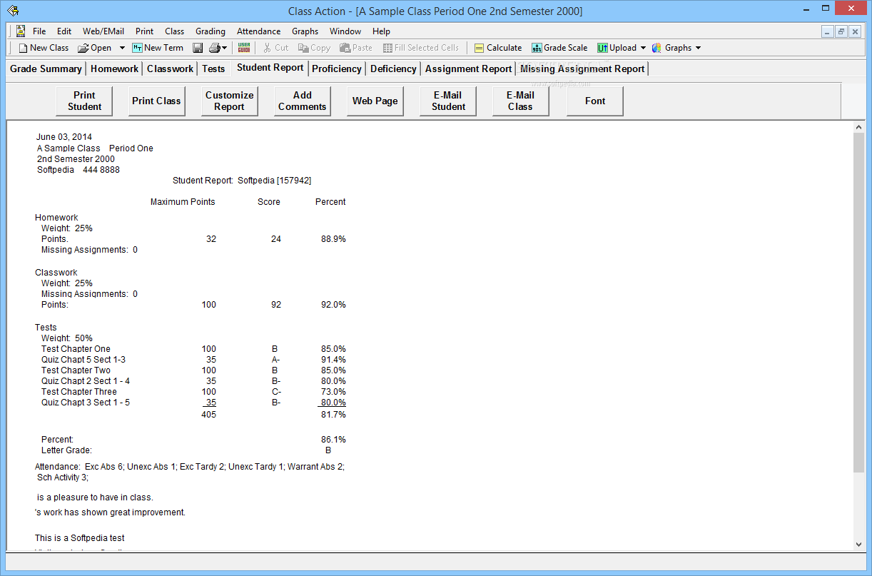Screen dimensions: 872x576
Task: Click the document icon beside File menu
Action: click(x=20, y=31)
